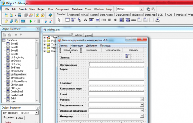Select the arrow pointer tool in palette

[59, 20]
